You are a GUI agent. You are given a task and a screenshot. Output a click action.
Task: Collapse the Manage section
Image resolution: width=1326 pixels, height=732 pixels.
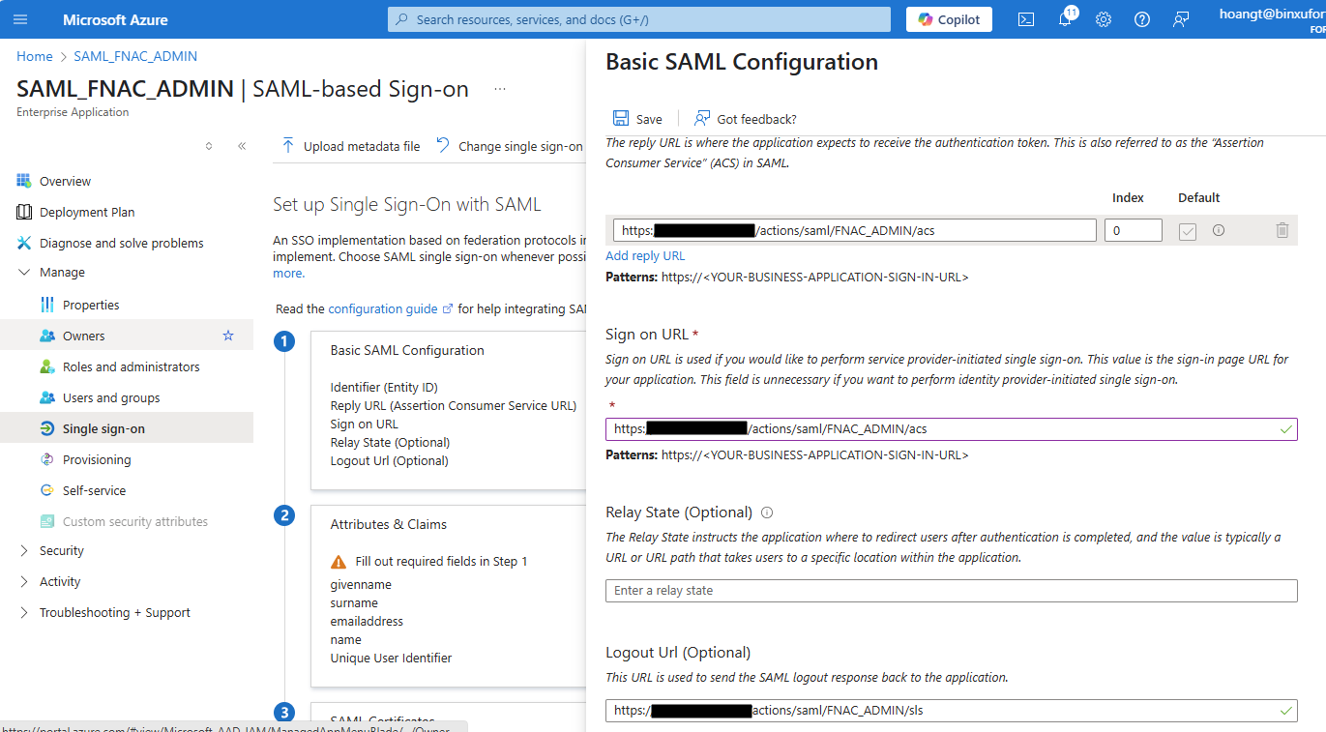coord(60,272)
